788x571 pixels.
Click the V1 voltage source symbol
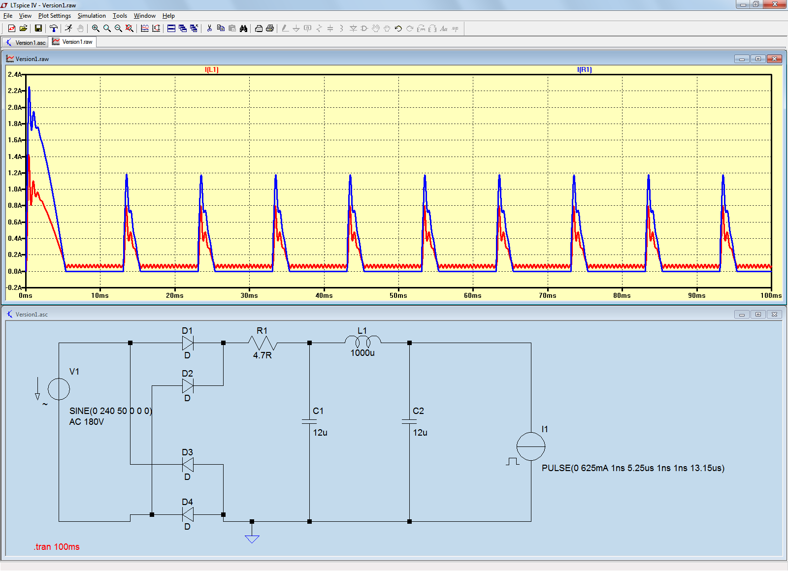pyautogui.click(x=59, y=389)
